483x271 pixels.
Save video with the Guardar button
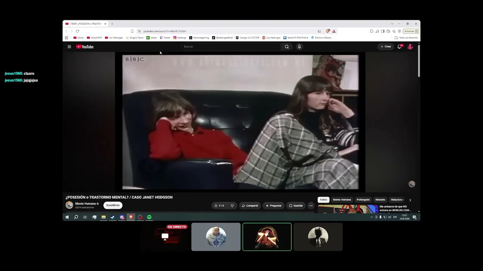coord(296,206)
